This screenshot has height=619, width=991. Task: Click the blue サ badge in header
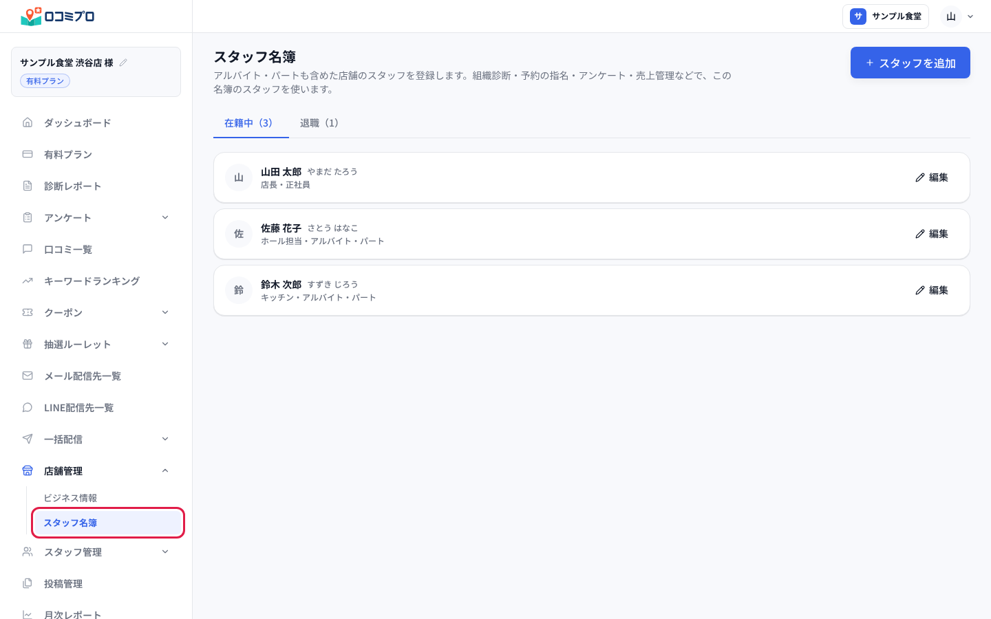(858, 17)
